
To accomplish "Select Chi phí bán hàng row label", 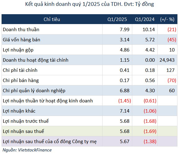I will (21, 81).
